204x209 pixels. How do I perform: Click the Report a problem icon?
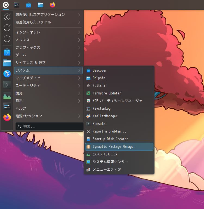point(88,131)
